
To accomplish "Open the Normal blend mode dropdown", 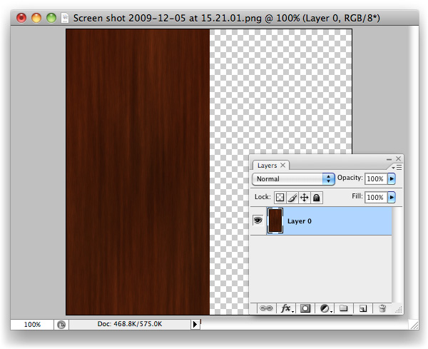I will pyautogui.click(x=294, y=178).
